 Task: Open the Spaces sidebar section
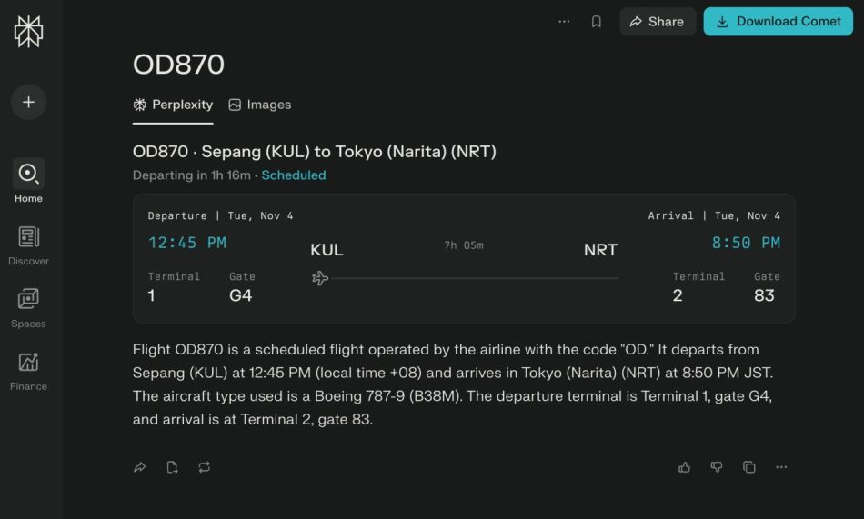point(28,307)
